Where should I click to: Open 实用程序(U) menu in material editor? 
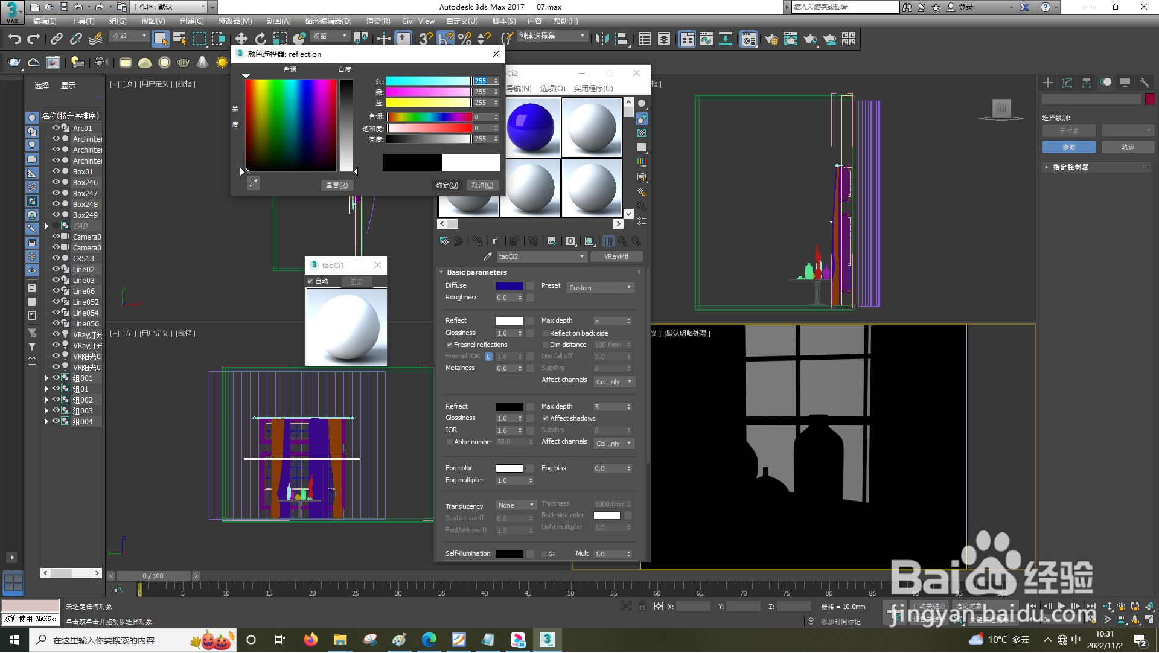tap(593, 89)
